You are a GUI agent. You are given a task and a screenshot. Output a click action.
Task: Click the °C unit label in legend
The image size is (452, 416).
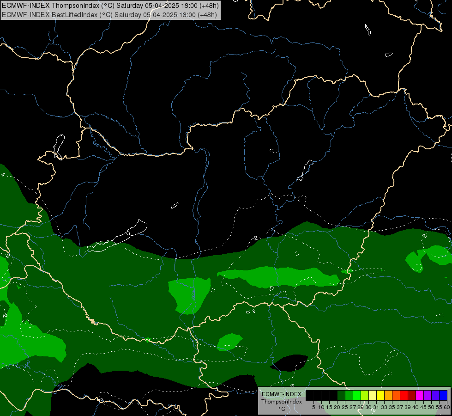click(282, 409)
